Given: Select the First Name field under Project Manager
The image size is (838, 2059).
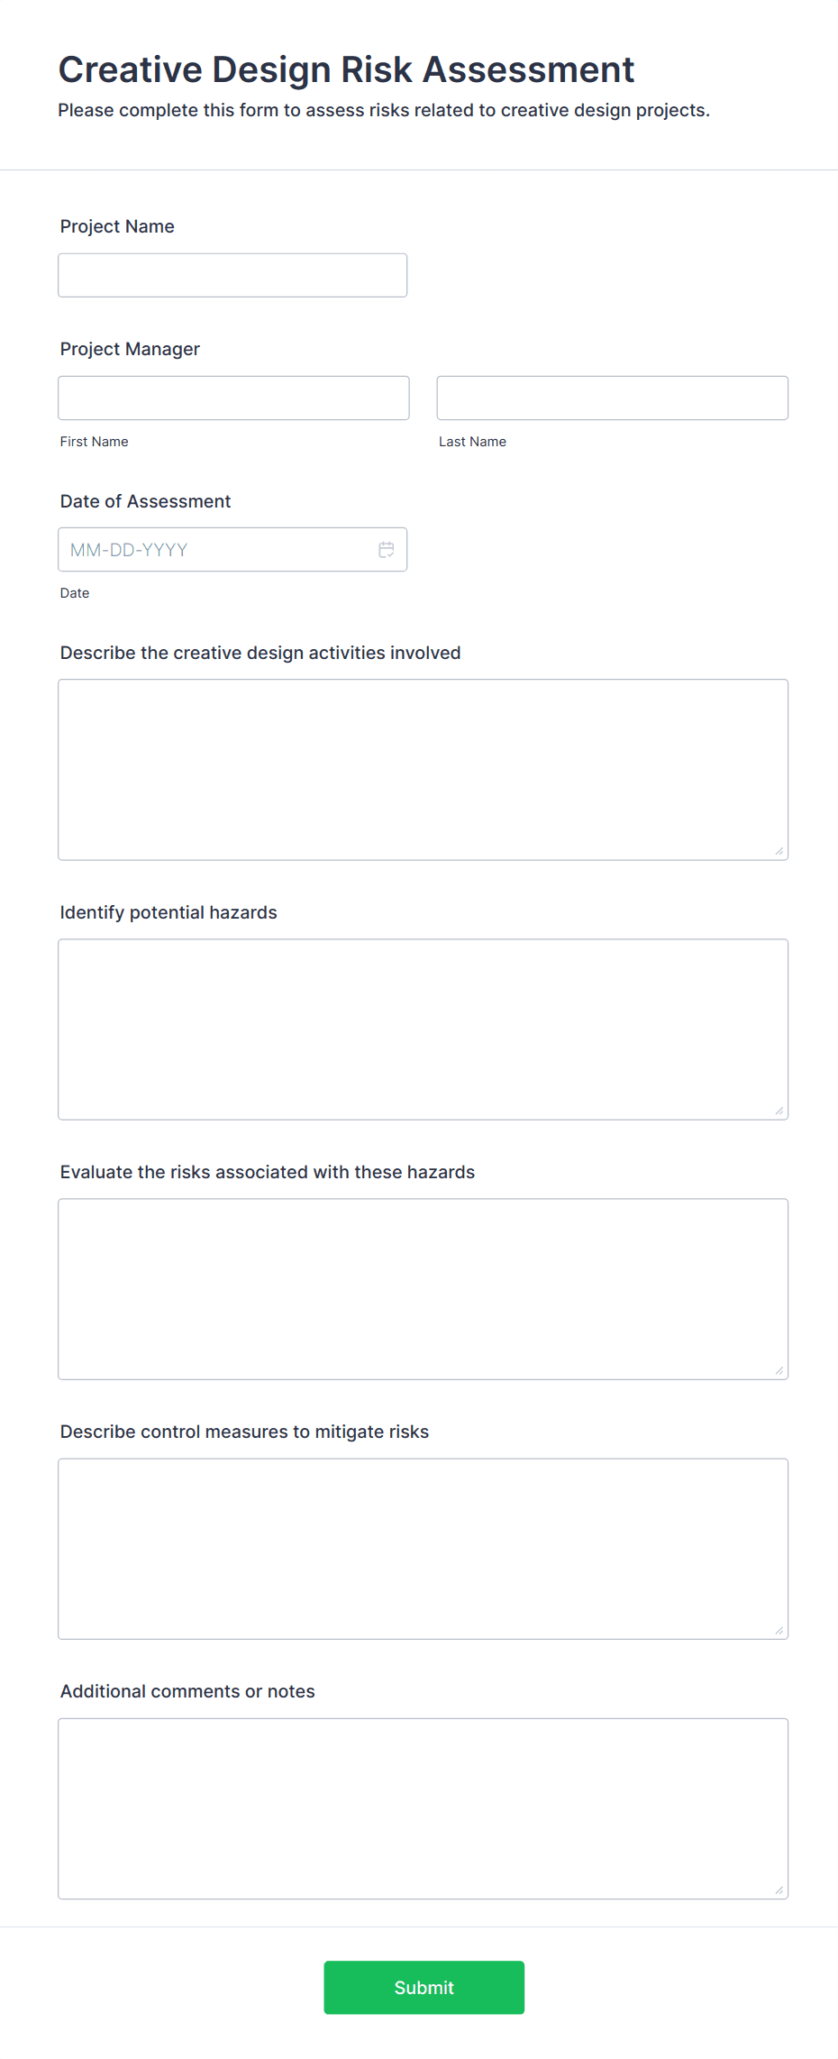Looking at the screenshot, I should 232,397.
